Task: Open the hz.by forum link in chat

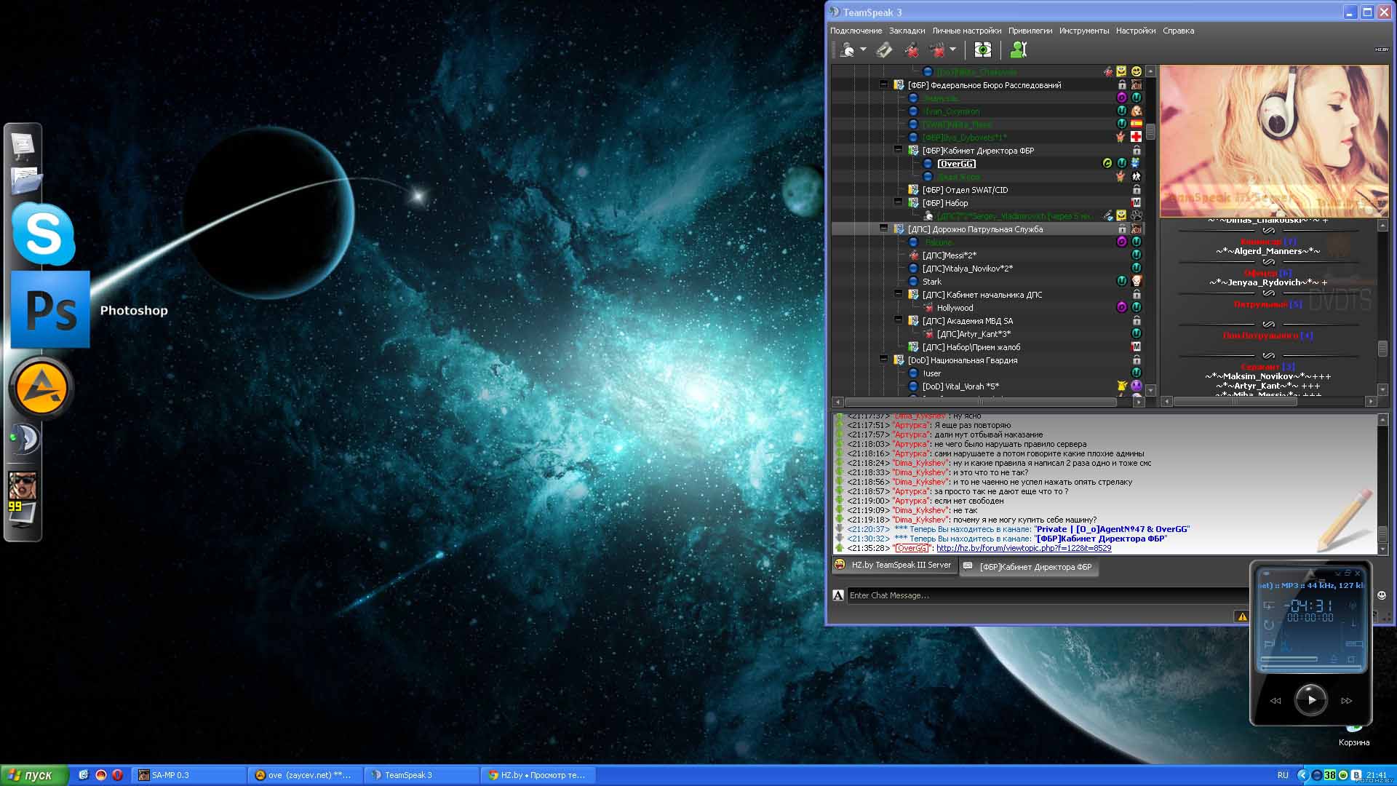Action: pos(1023,548)
